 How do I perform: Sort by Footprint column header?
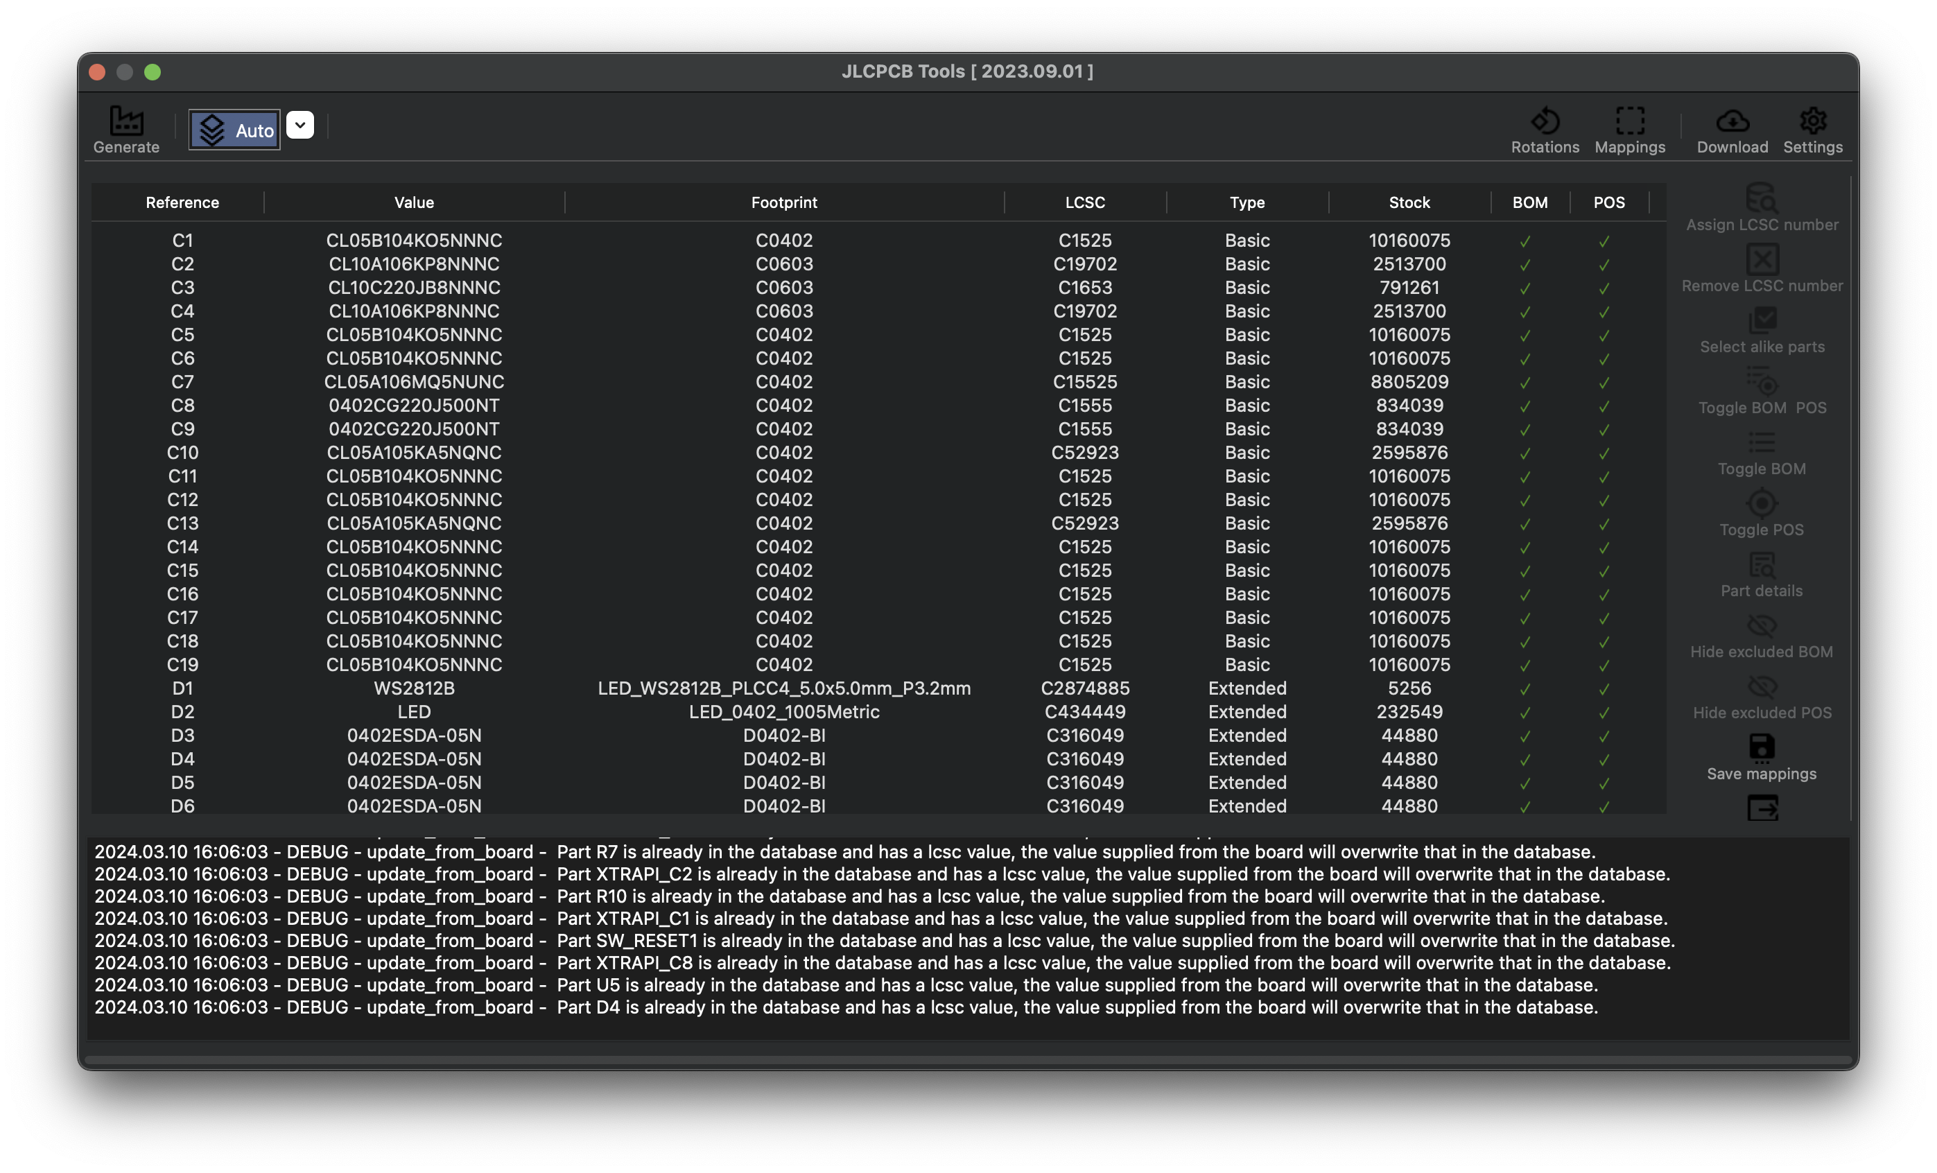coord(784,202)
